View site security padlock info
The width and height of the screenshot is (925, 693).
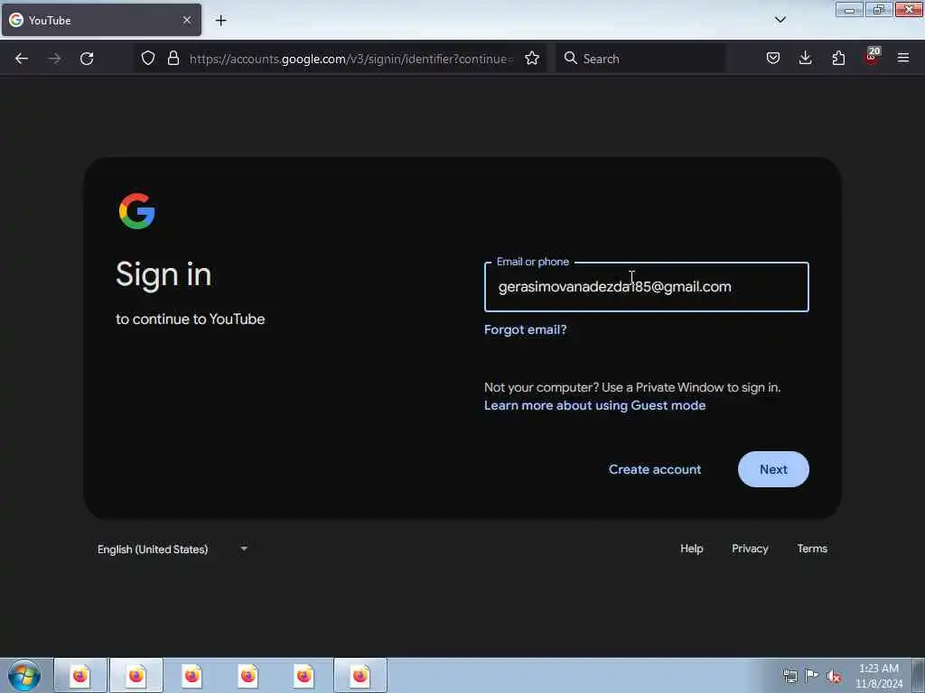coord(173,58)
